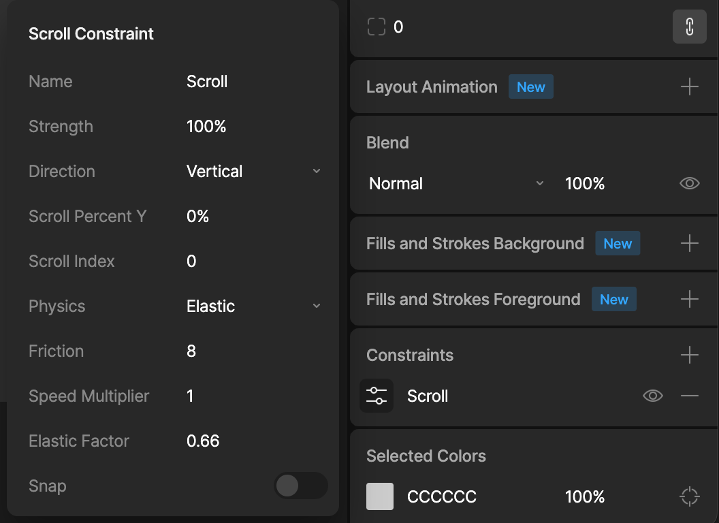Add a new constraint with plus
719x523 pixels.
(689, 355)
